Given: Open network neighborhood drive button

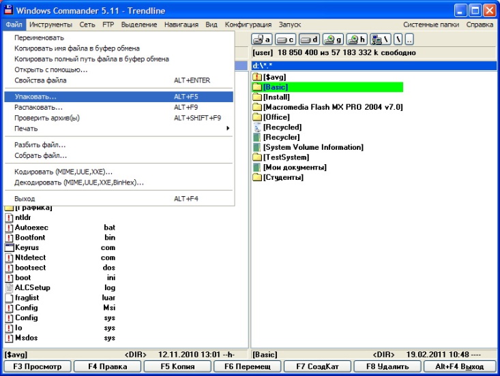Looking at the screenshot, I should click(381, 40).
